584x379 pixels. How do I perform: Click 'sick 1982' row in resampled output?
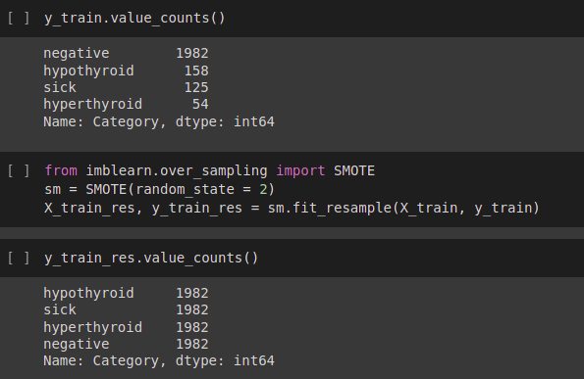click(x=126, y=309)
